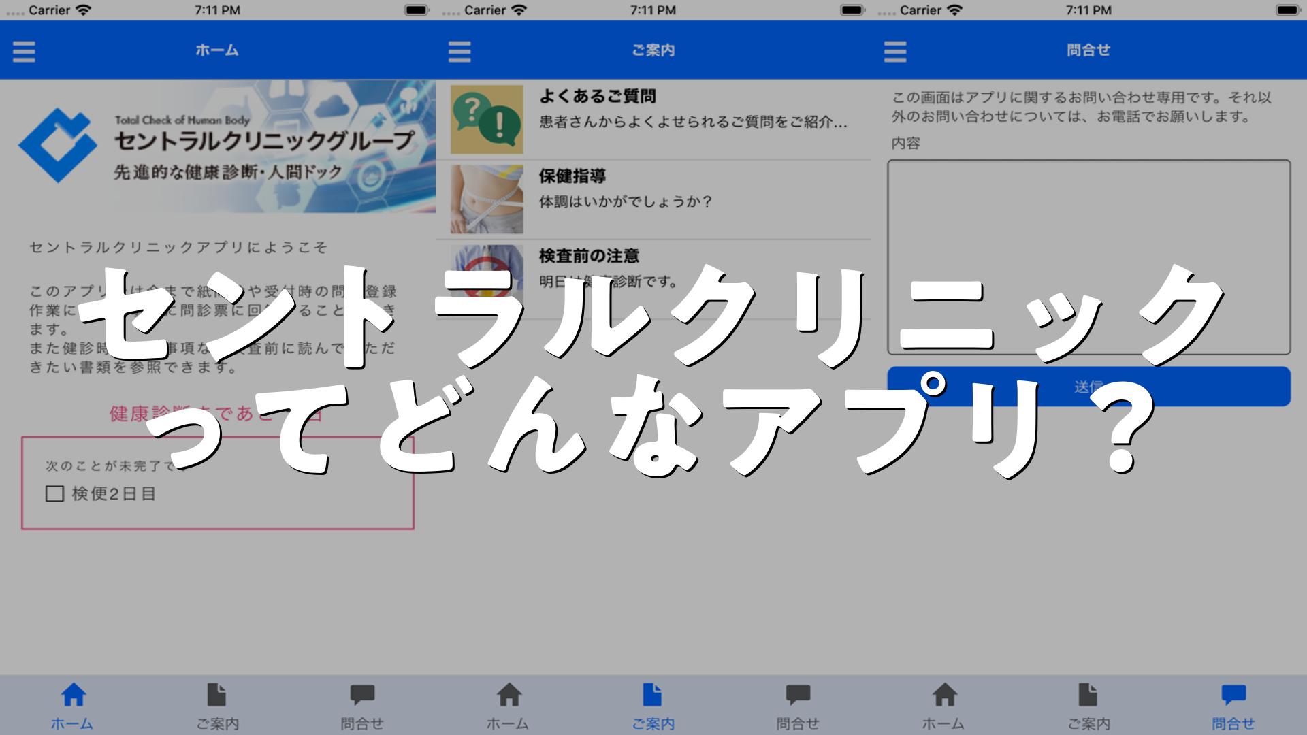1307x735 pixels.
Task: Select 保健指導 list title
Action: pyautogui.click(x=572, y=176)
